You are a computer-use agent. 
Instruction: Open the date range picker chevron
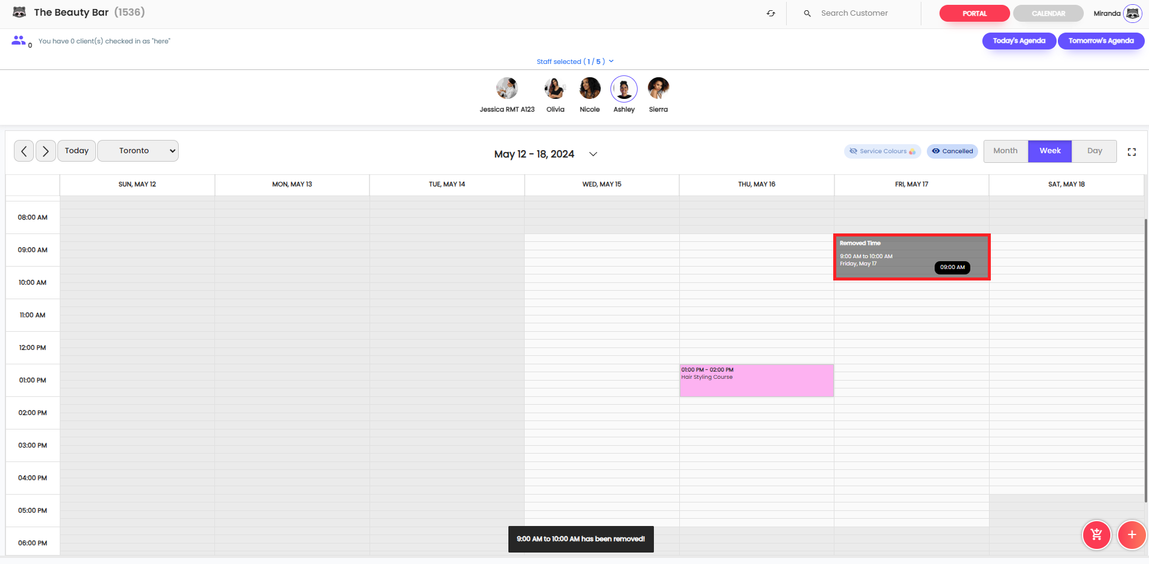click(593, 154)
